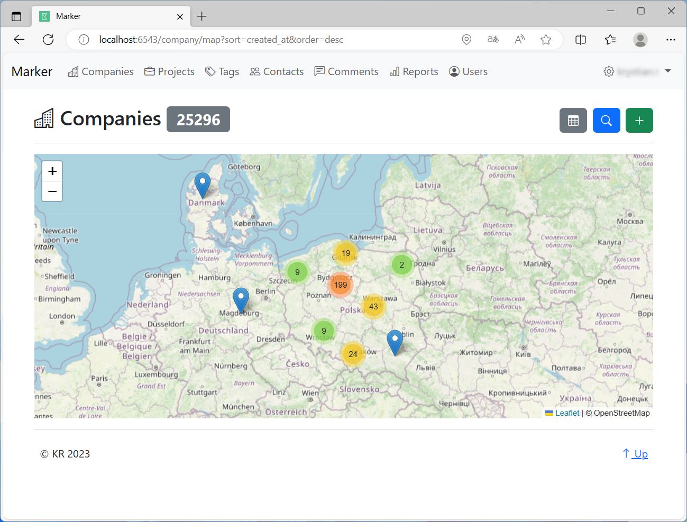Open the tab actions menu icon
Image resolution: width=687 pixels, height=522 pixels.
click(x=16, y=16)
